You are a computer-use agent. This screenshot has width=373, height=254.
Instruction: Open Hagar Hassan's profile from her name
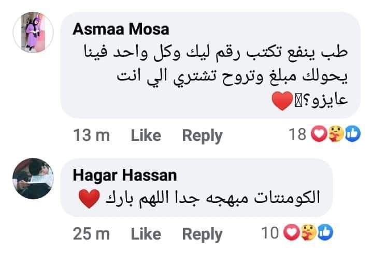click(124, 175)
